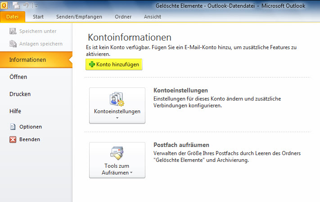This screenshot has height=202, width=320.
Task: Click the Outlook application icon in title bar
Action: click(5, 6)
